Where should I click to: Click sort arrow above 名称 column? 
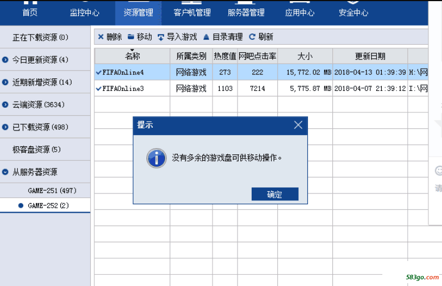tap(132, 50)
